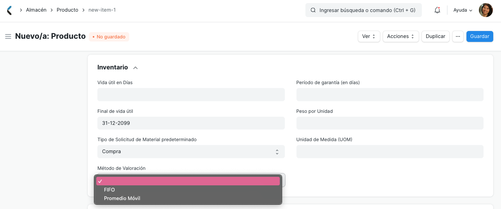Viewport: 501px width, 209px height.
Task: Collapse the Inventario section
Action: click(135, 68)
